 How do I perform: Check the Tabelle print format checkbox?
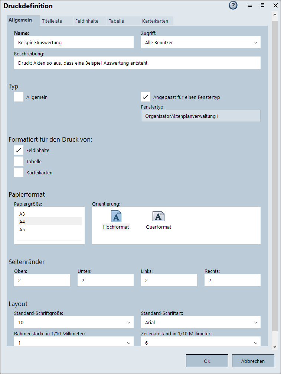click(19, 161)
